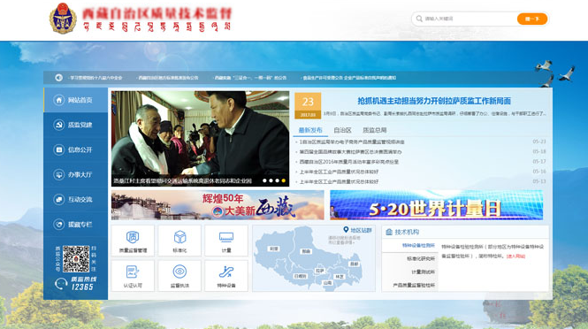Click the orange search button
588x329 pixels.
(532, 19)
